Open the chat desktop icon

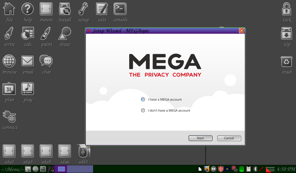click(46, 65)
